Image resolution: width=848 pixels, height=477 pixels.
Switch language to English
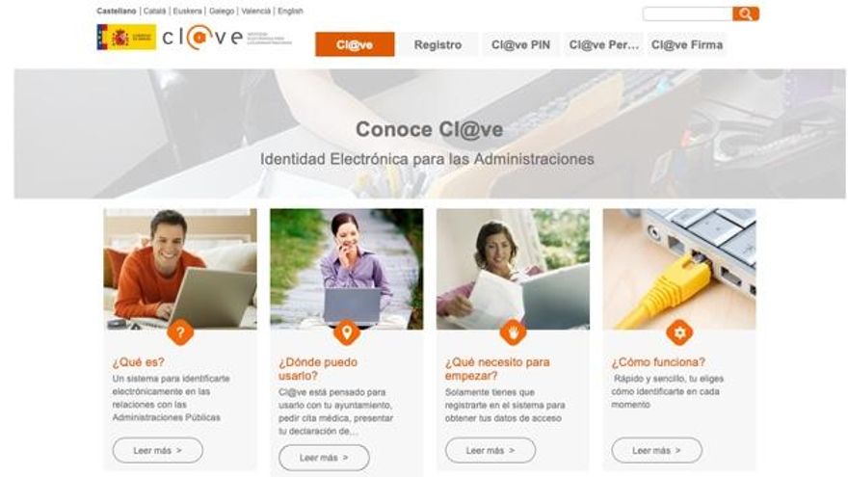tap(290, 11)
